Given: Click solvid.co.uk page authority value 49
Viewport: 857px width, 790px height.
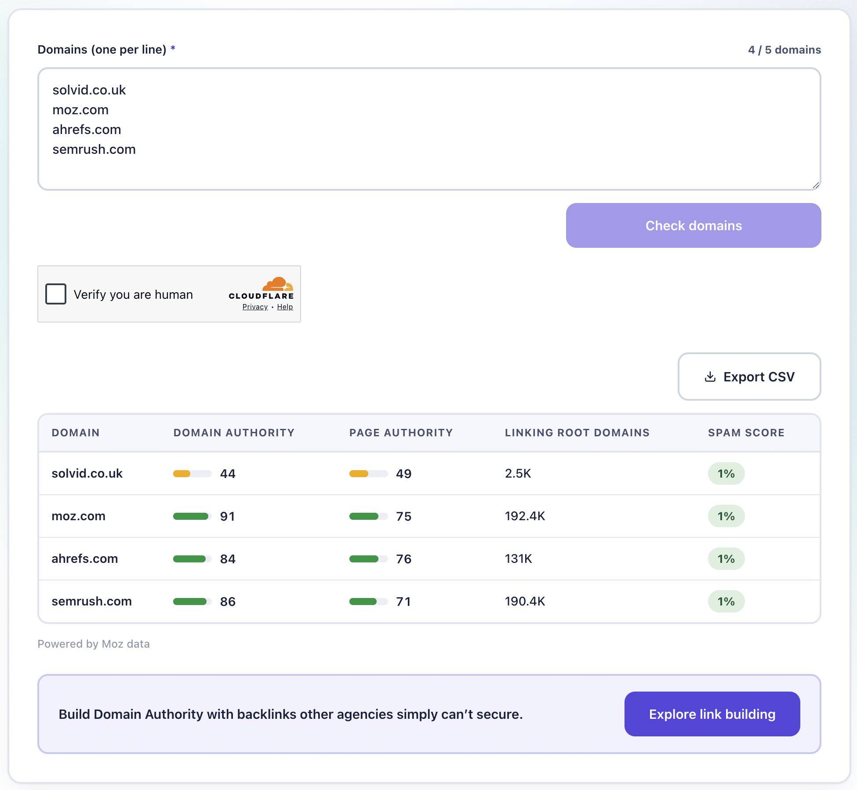Looking at the screenshot, I should [x=404, y=474].
